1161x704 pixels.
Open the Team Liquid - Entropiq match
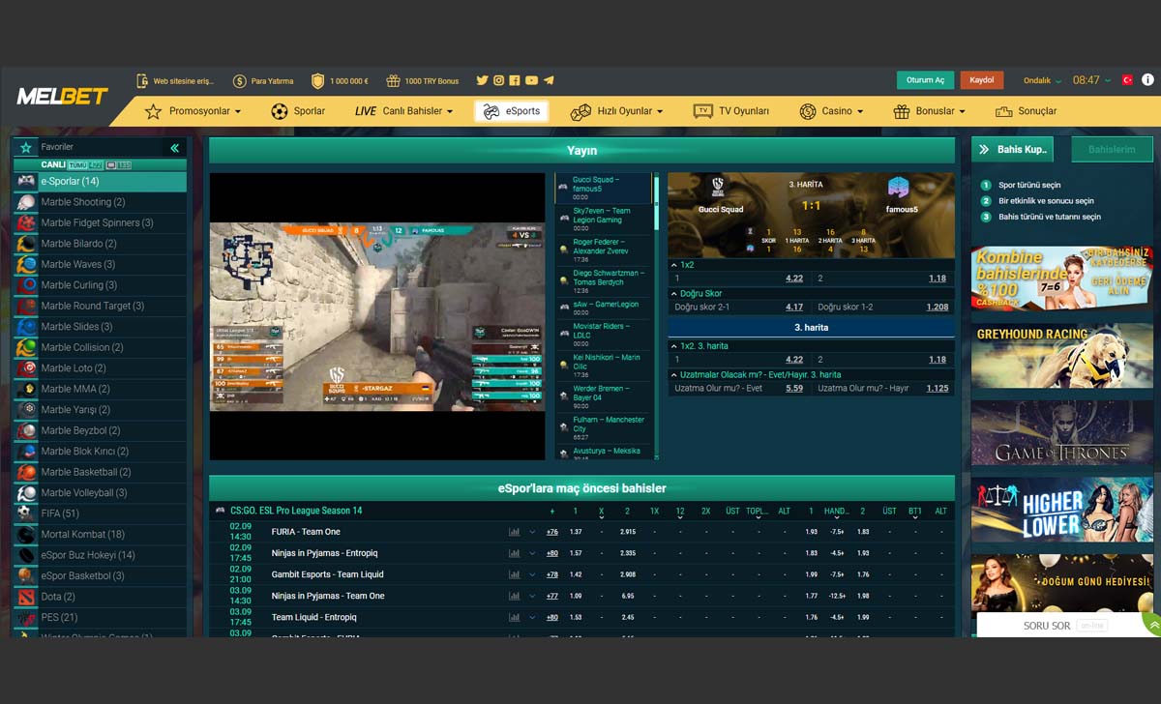pos(313,617)
